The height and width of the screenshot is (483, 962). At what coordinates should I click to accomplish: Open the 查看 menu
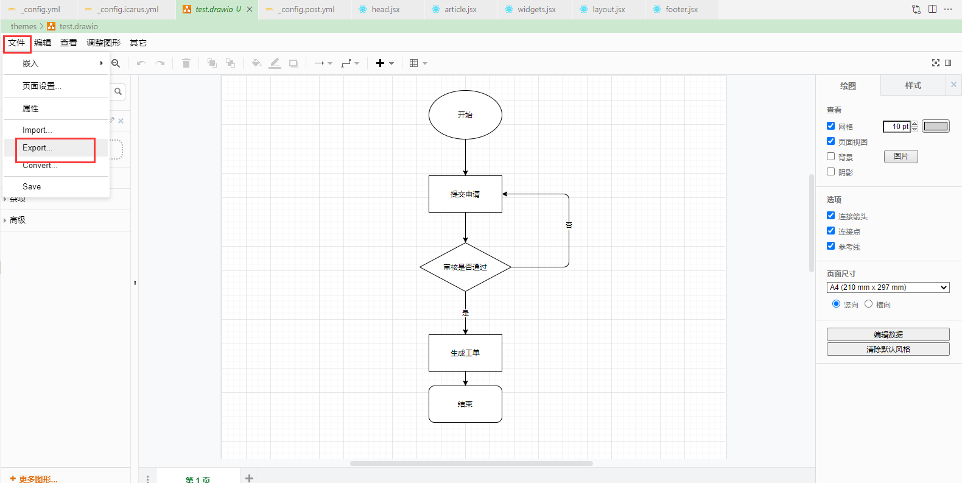tap(69, 43)
